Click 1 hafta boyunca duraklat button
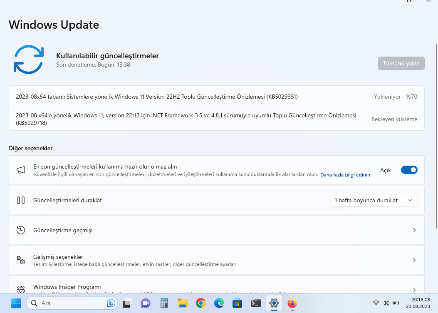 click(366, 200)
